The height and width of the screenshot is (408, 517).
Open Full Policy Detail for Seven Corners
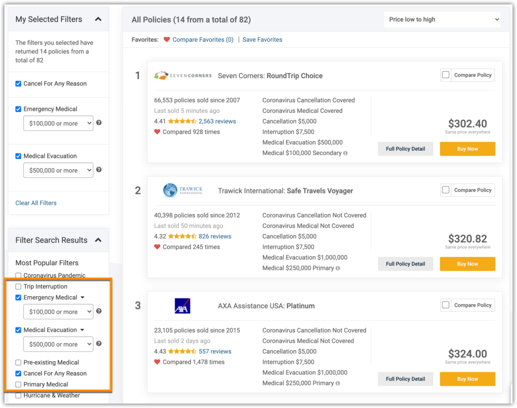(405, 149)
